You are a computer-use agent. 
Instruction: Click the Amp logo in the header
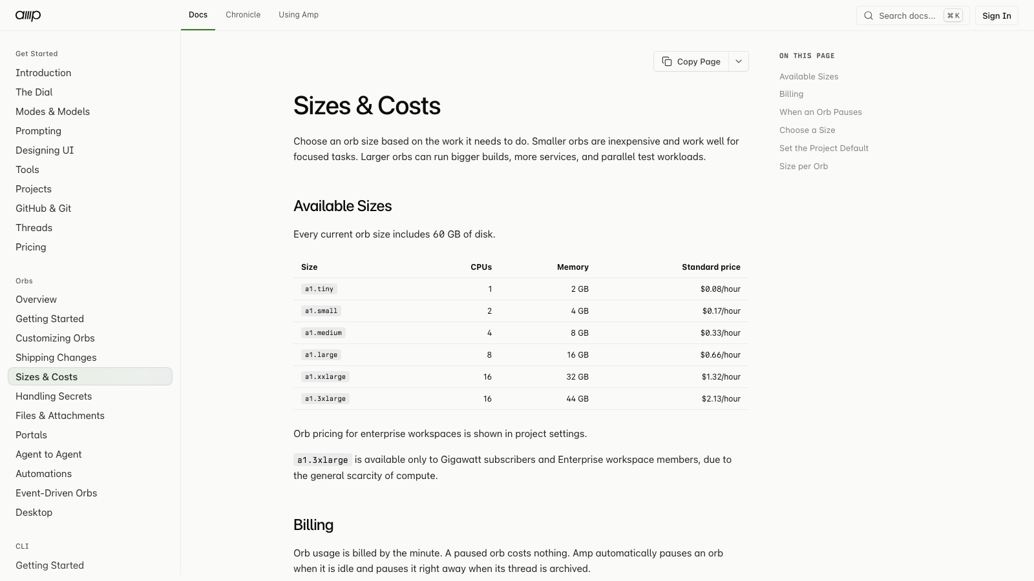pos(28,15)
